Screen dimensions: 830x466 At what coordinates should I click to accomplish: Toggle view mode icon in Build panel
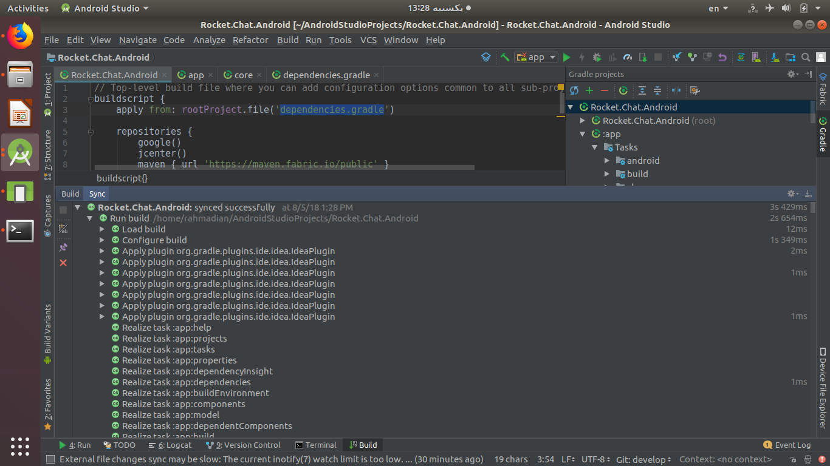(63, 229)
